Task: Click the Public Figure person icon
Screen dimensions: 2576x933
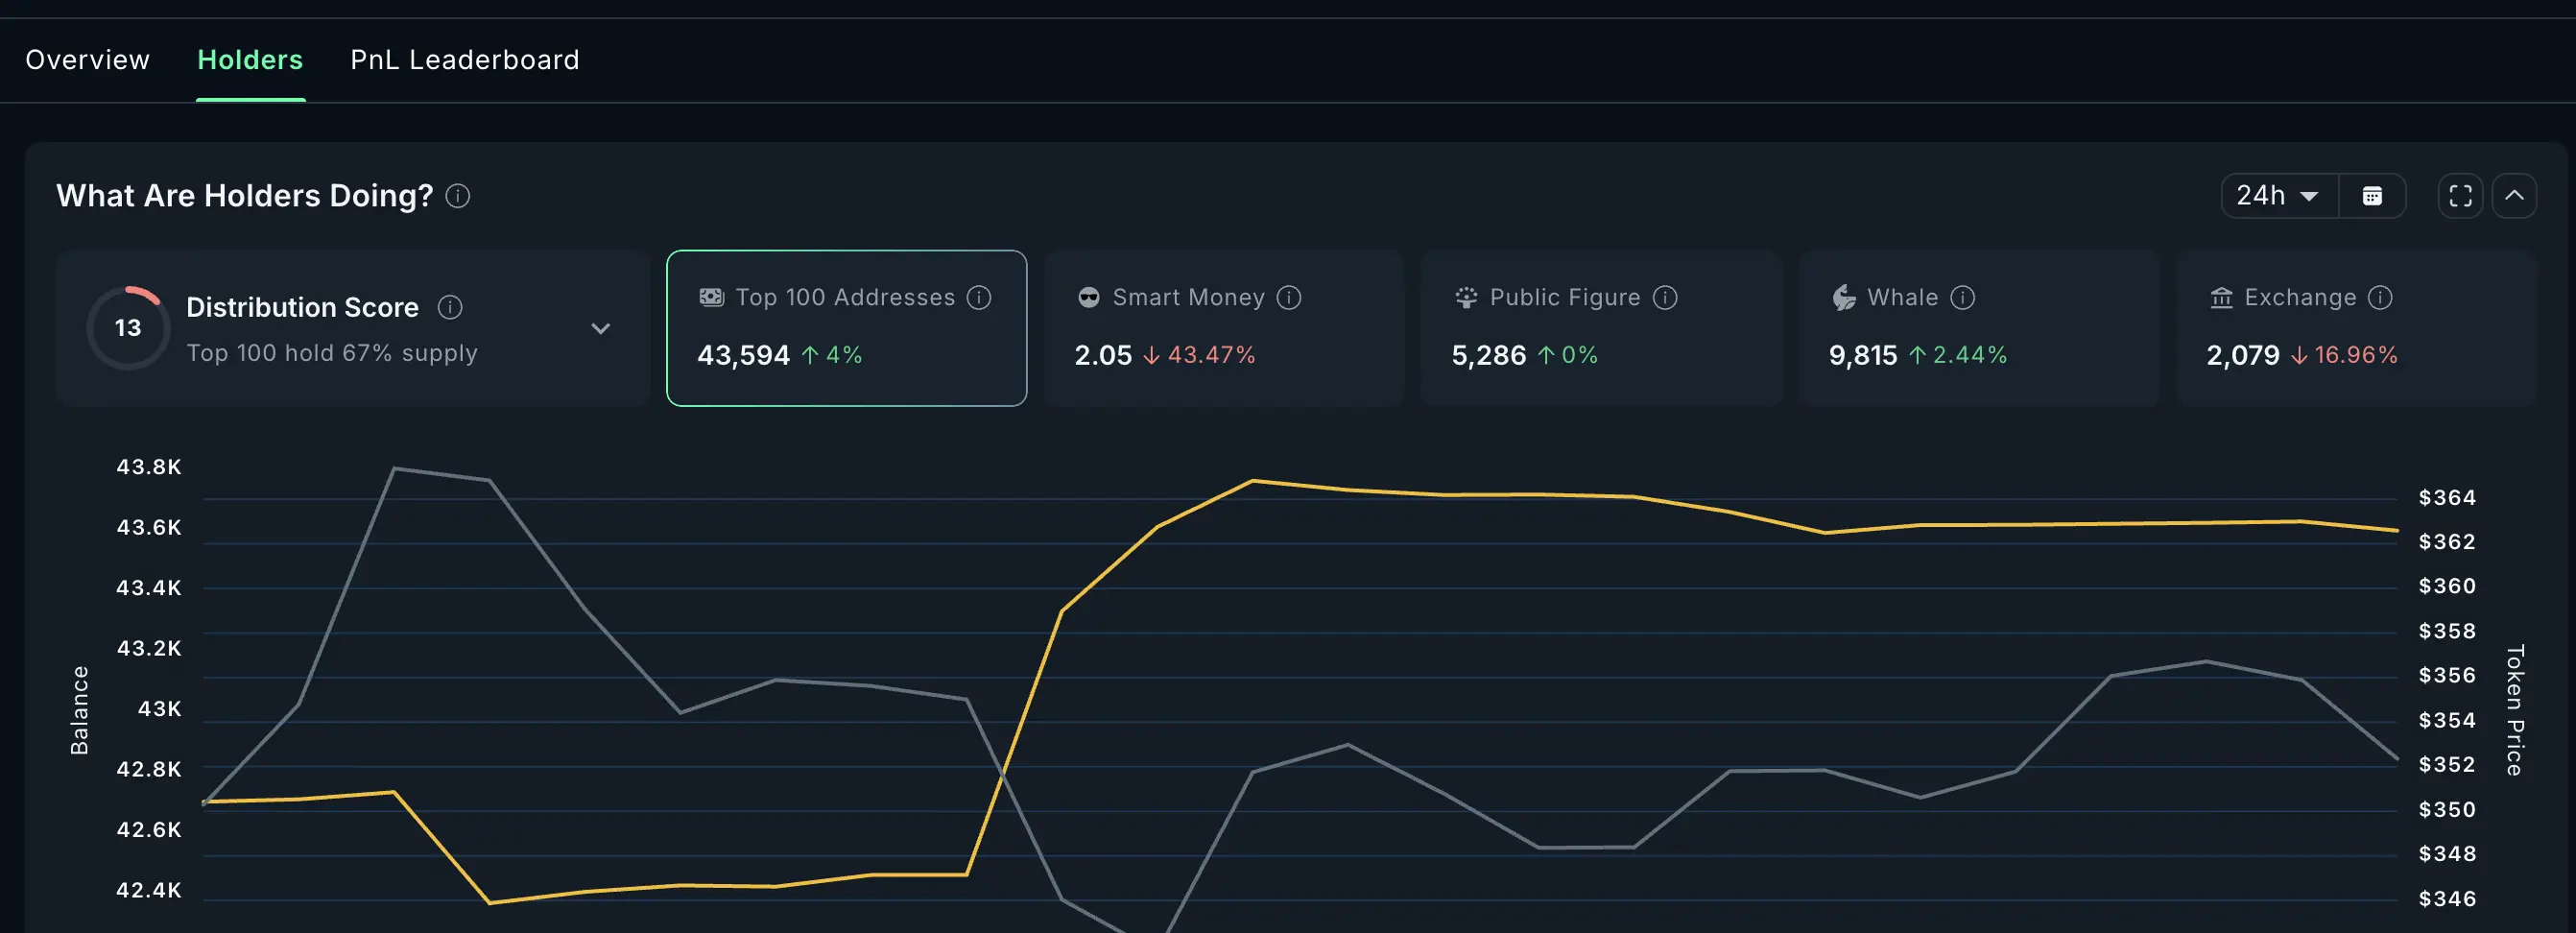Action: pos(1464,297)
